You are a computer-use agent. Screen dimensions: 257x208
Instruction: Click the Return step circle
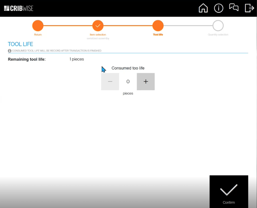(x=38, y=26)
